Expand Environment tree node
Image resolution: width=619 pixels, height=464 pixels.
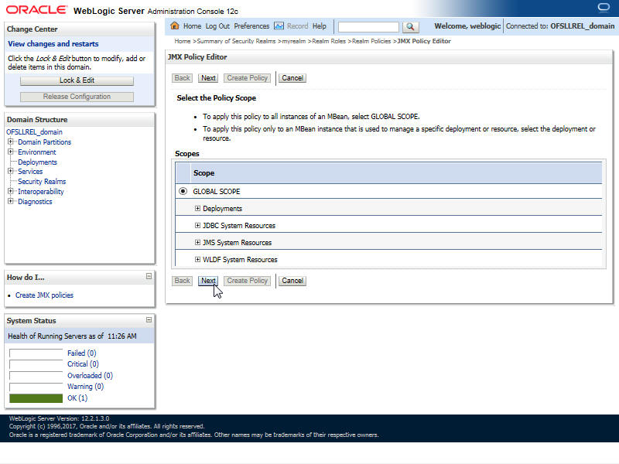click(x=11, y=152)
